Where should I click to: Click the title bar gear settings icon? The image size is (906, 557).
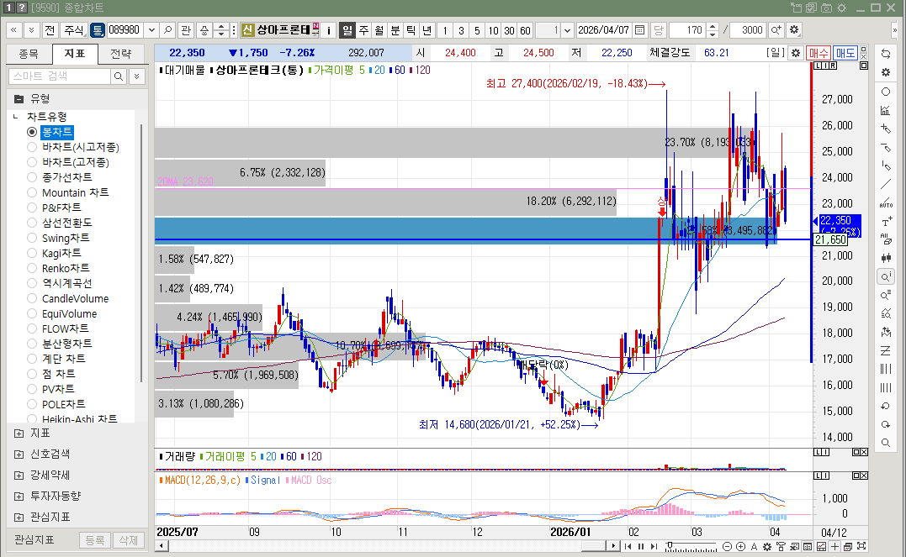(842, 8)
